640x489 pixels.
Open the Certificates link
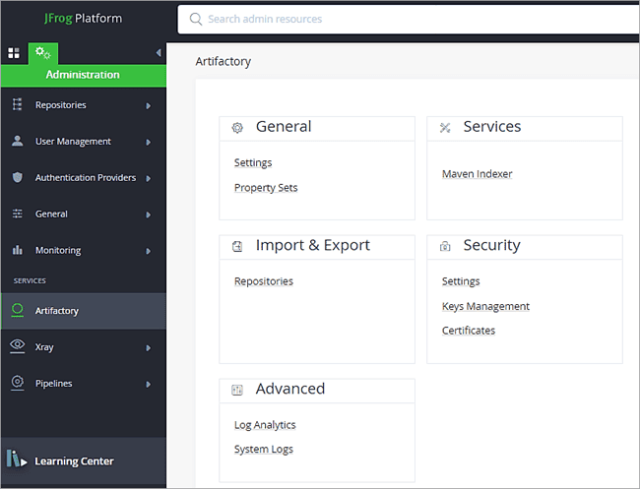[x=469, y=331]
